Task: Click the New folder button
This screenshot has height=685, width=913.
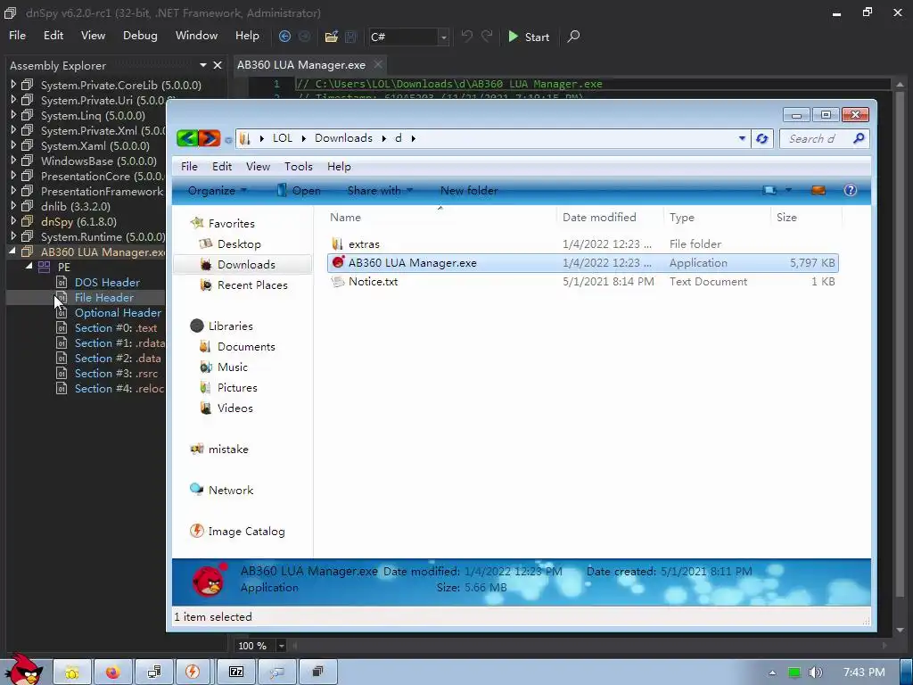Action: tap(469, 191)
